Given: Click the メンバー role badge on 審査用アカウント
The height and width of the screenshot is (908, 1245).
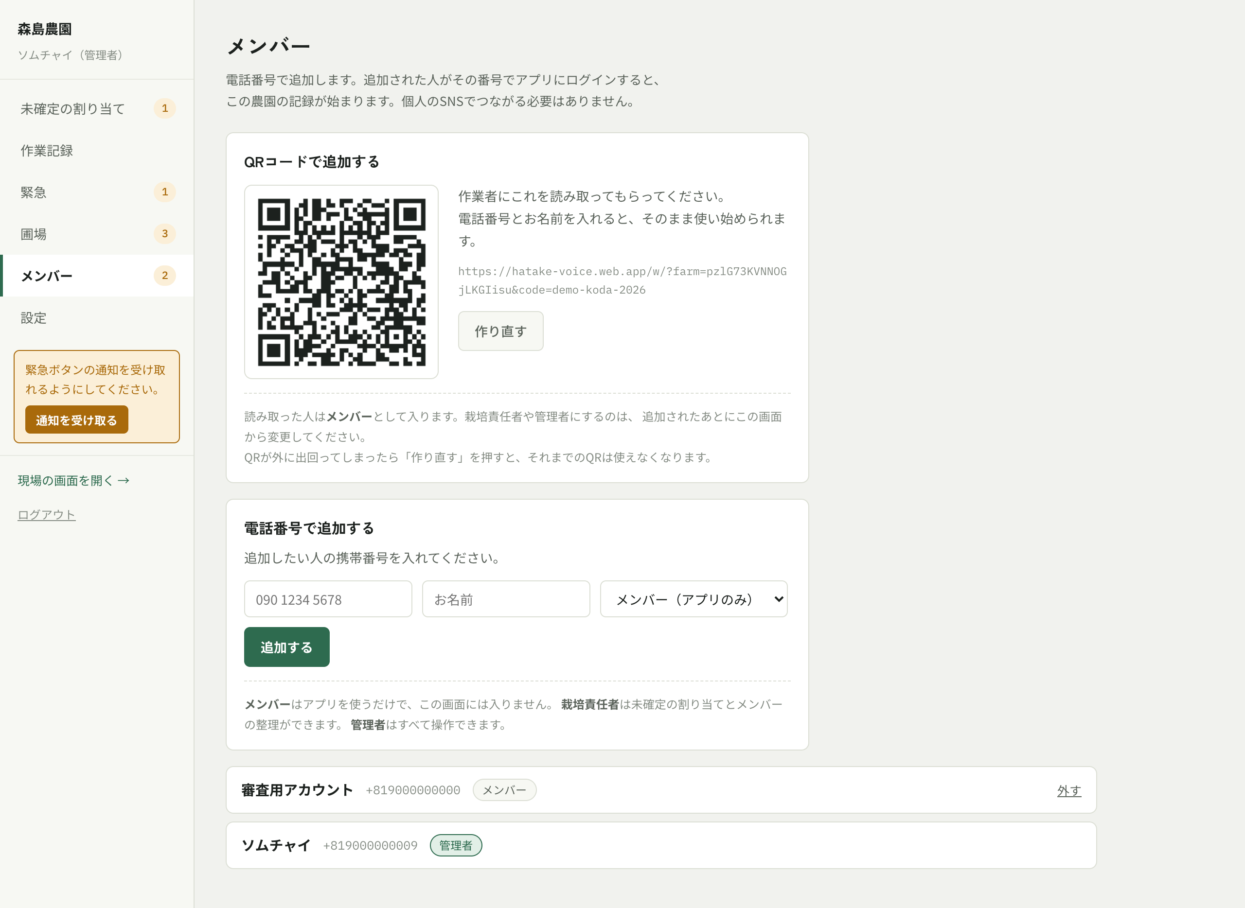Looking at the screenshot, I should click(504, 790).
